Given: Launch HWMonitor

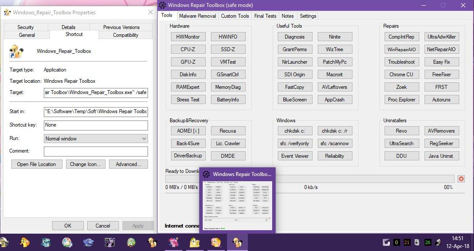Looking at the screenshot, I should point(188,37).
